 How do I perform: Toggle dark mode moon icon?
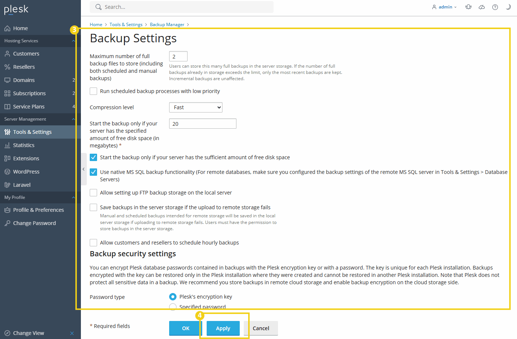508,7
